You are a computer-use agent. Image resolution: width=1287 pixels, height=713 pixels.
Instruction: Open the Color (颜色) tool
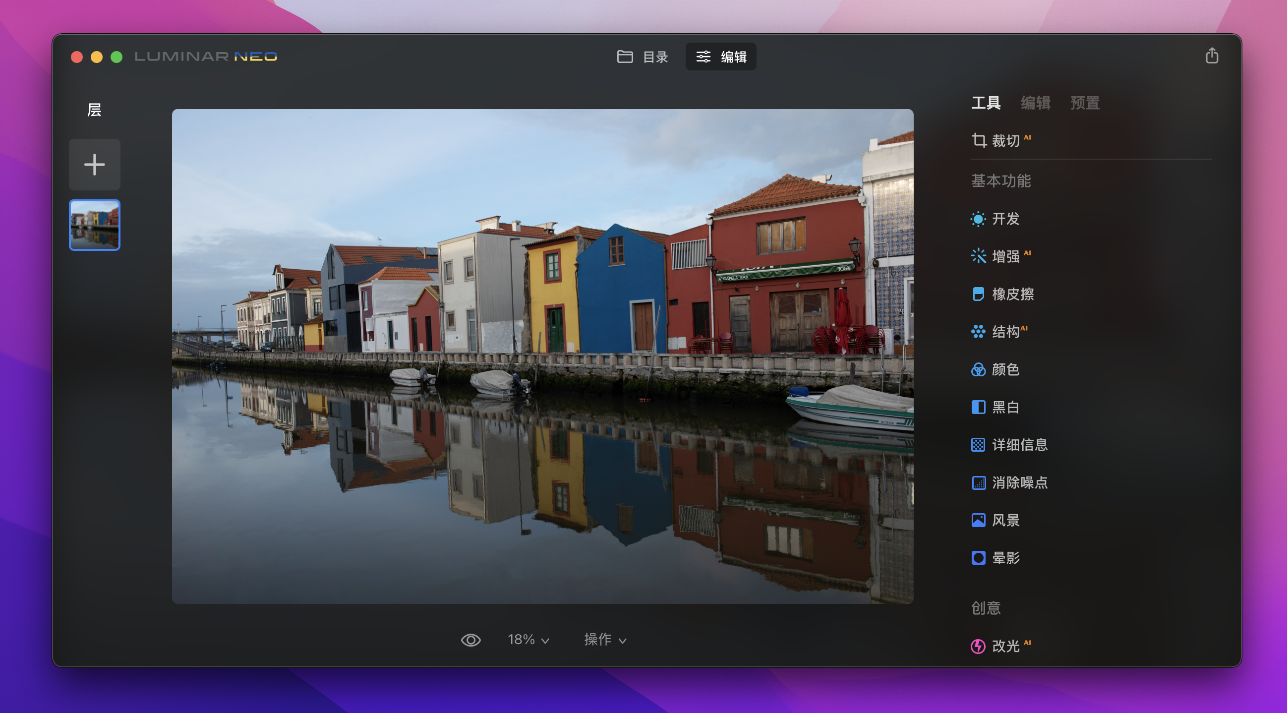(x=1004, y=369)
